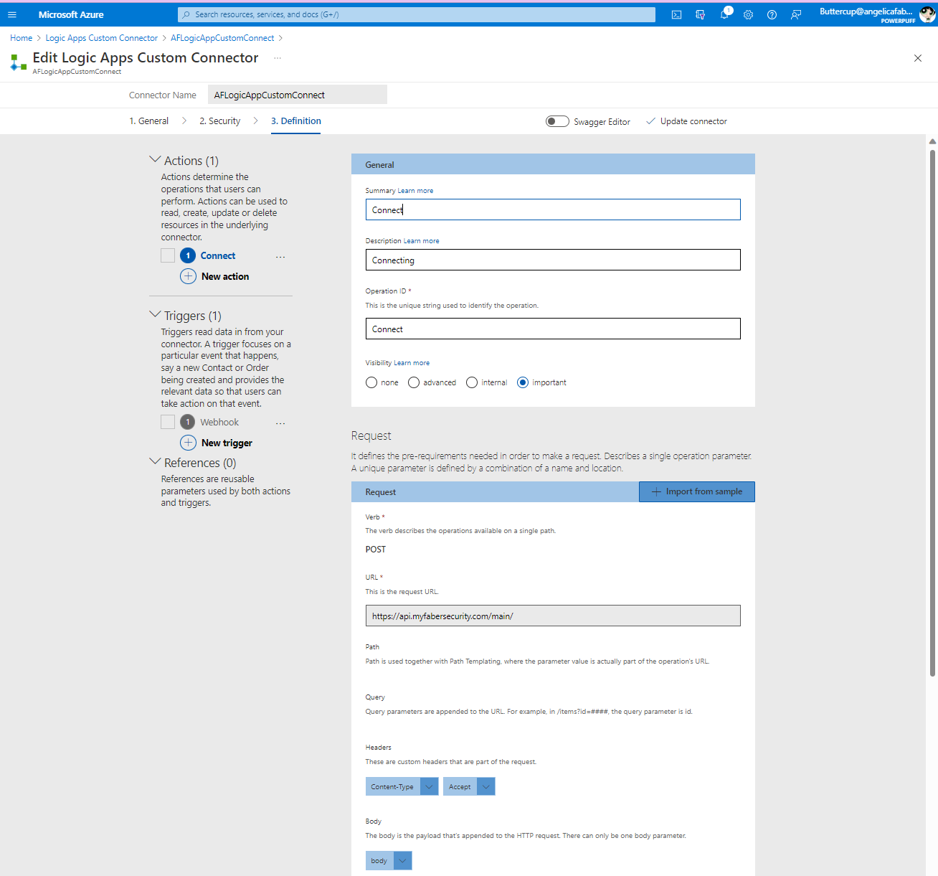This screenshot has width=938, height=876.
Task: Check the Connect action checkbox
Action: [167, 255]
